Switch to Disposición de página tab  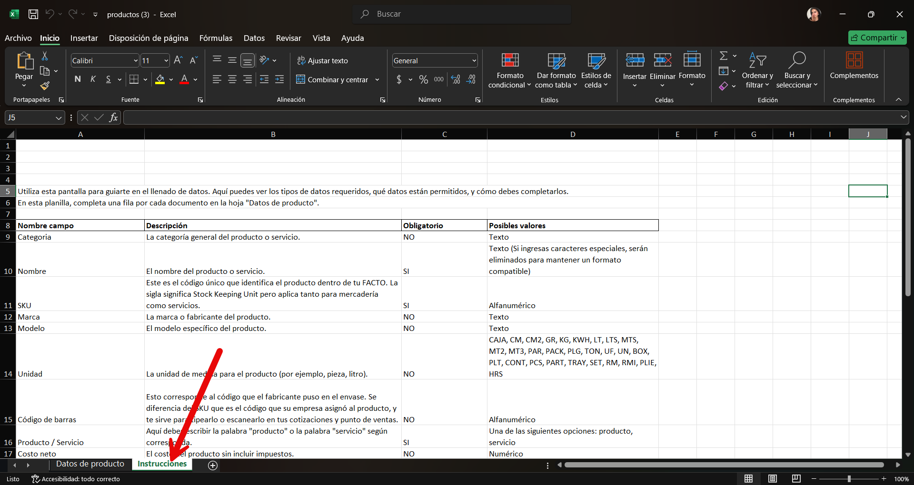(149, 38)
